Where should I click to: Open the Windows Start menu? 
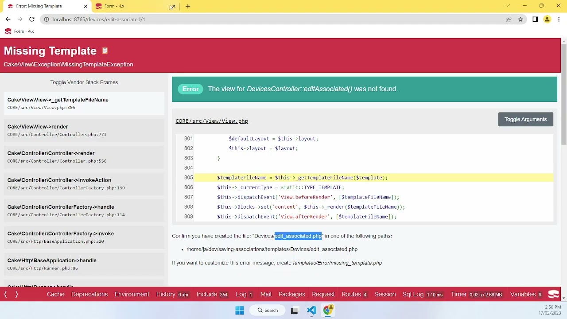tap(240, 311)
